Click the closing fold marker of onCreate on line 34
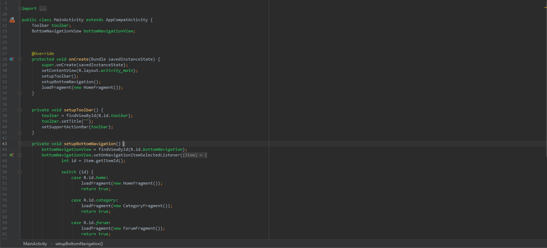The height and width of the screenshot is (248, 547). point(20,93)
